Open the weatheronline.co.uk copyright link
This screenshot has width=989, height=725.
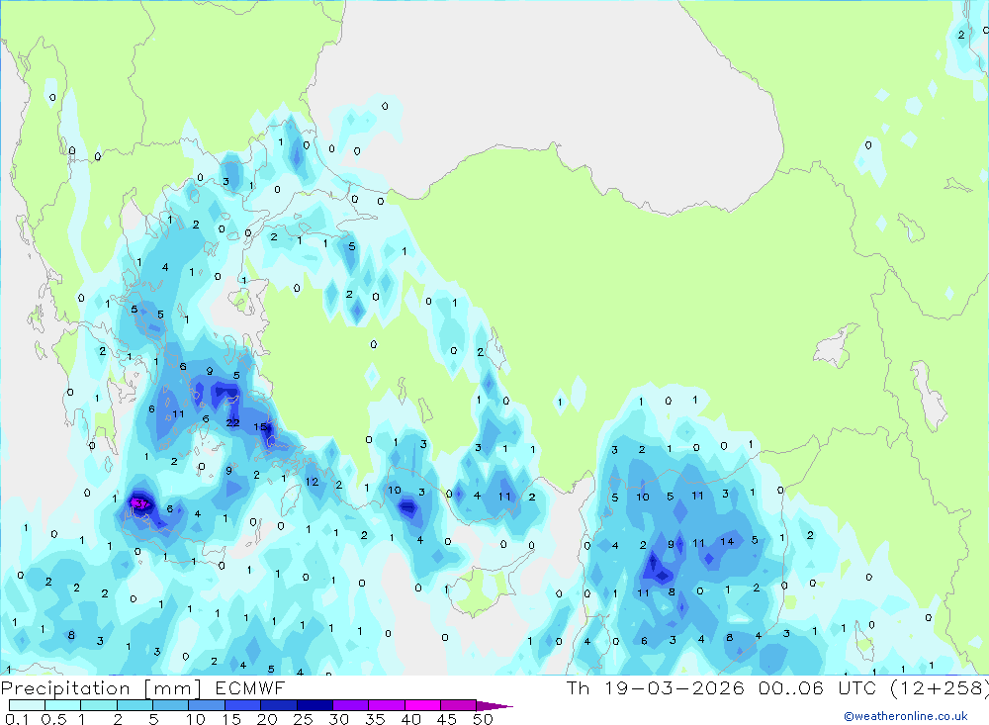click(x=906, y=716)
